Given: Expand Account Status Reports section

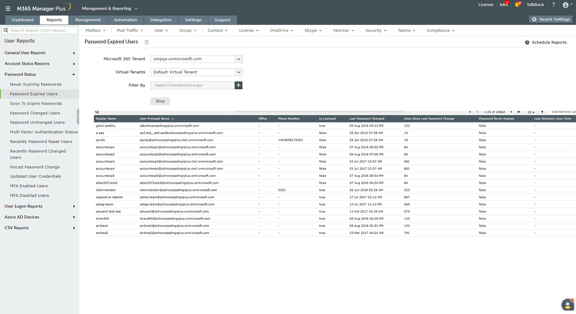Looking at the screenshot, I should click(40, 64).
